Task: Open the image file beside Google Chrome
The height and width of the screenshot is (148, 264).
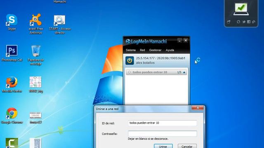Action: click(35, 116)
